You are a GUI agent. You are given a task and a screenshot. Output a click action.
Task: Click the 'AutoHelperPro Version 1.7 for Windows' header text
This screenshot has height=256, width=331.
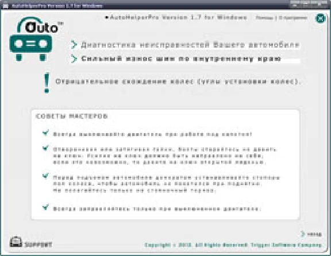178,17
